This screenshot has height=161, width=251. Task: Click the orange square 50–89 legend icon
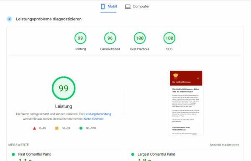coord(57,128)
